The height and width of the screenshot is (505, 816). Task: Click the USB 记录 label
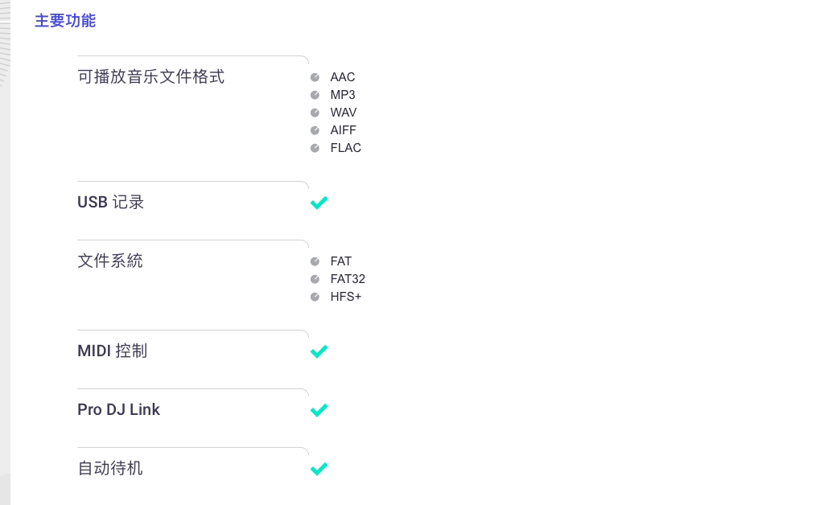[111, 202]
